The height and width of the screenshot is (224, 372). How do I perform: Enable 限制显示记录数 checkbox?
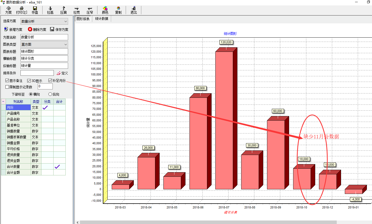pos(7,87)
